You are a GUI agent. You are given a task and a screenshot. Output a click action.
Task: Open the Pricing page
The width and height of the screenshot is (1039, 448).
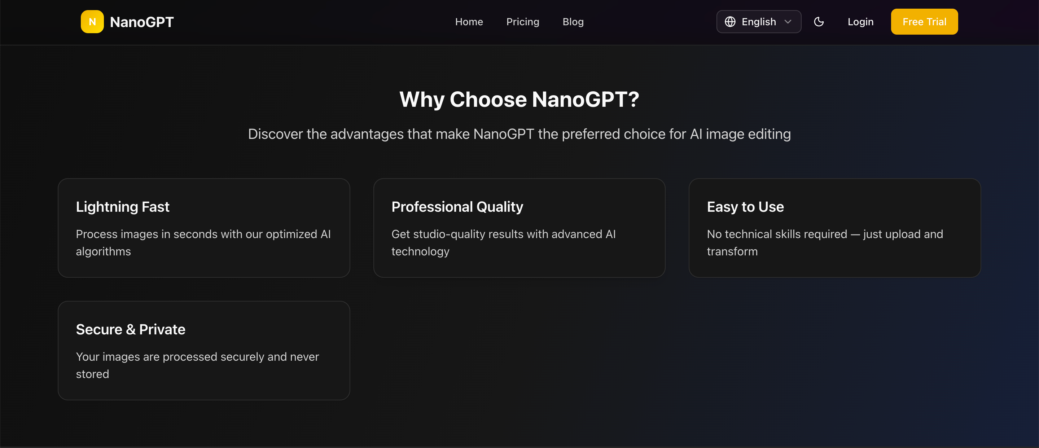tap(523, 22)
